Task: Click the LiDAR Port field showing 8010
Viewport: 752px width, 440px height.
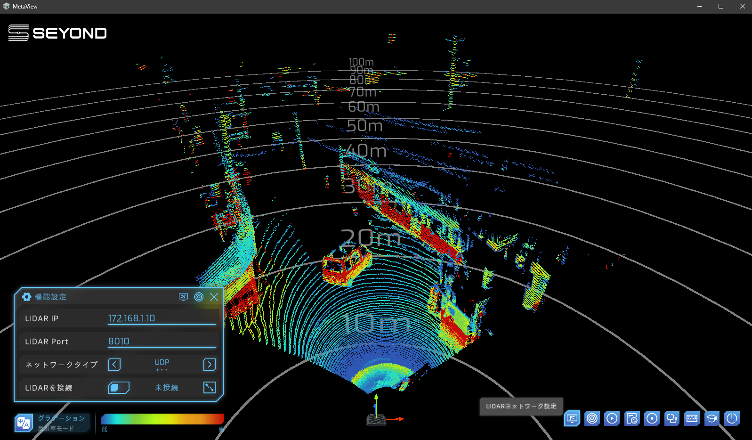Action: [162, 342]
